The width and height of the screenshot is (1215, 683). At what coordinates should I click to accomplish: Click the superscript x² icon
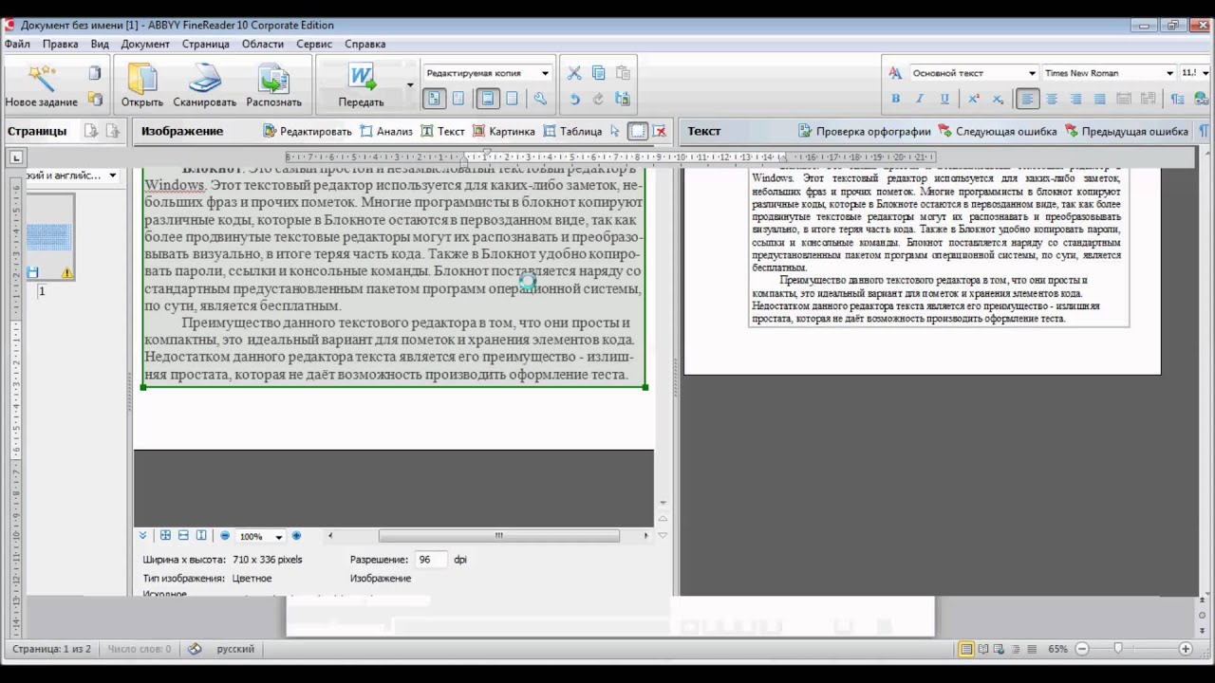(974, 99)
